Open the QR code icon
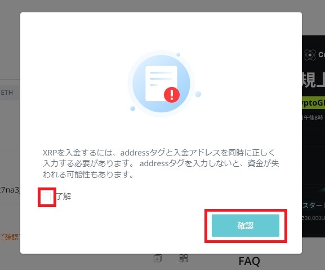Screen dimensions: 325x270 tap(184, 258)
